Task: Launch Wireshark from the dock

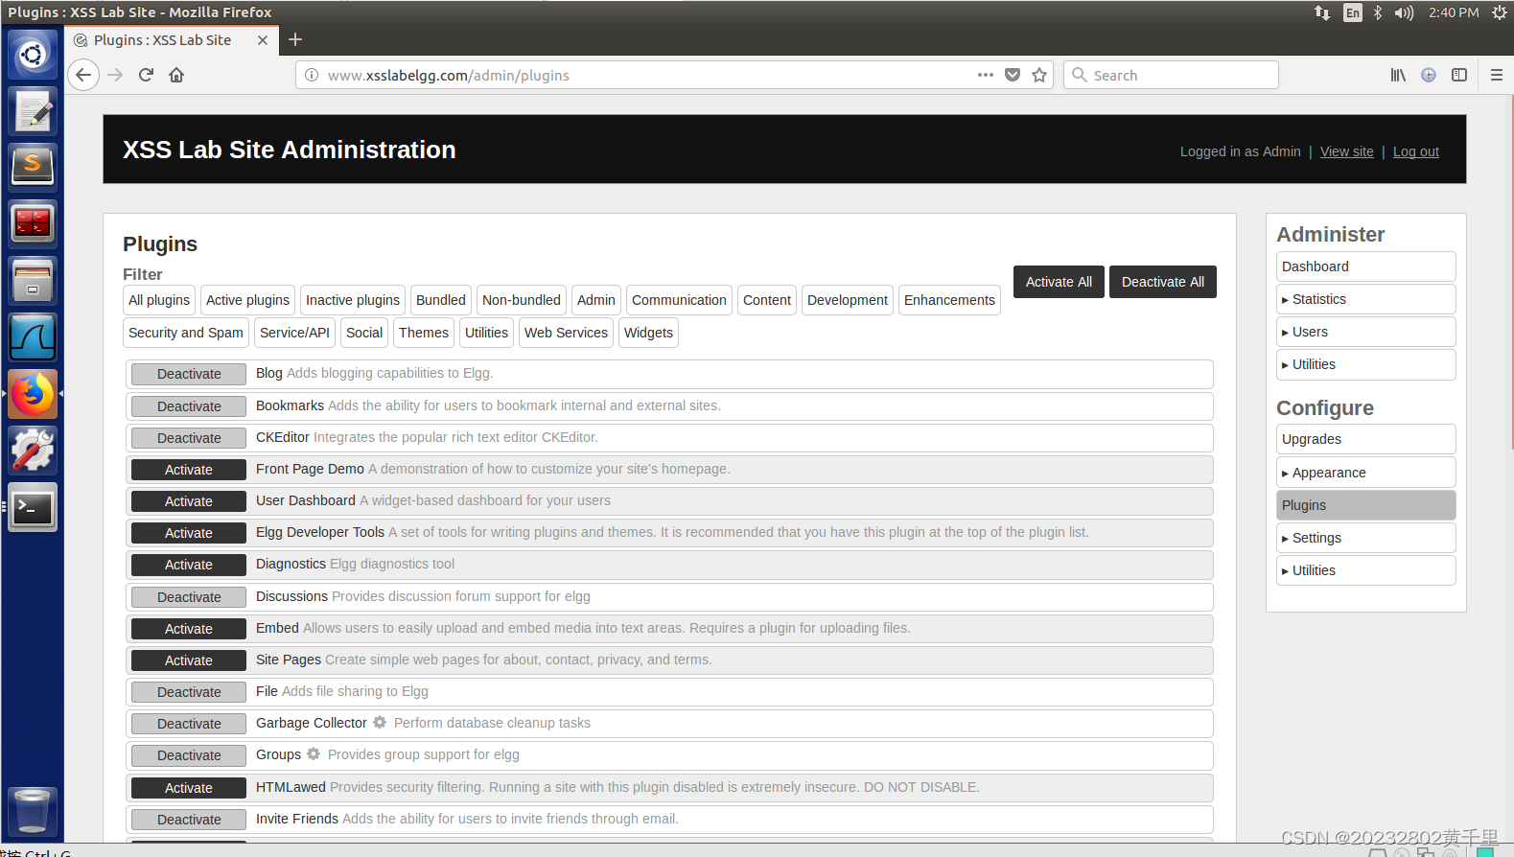Action: pyautogui.click(x=33, y=336)
